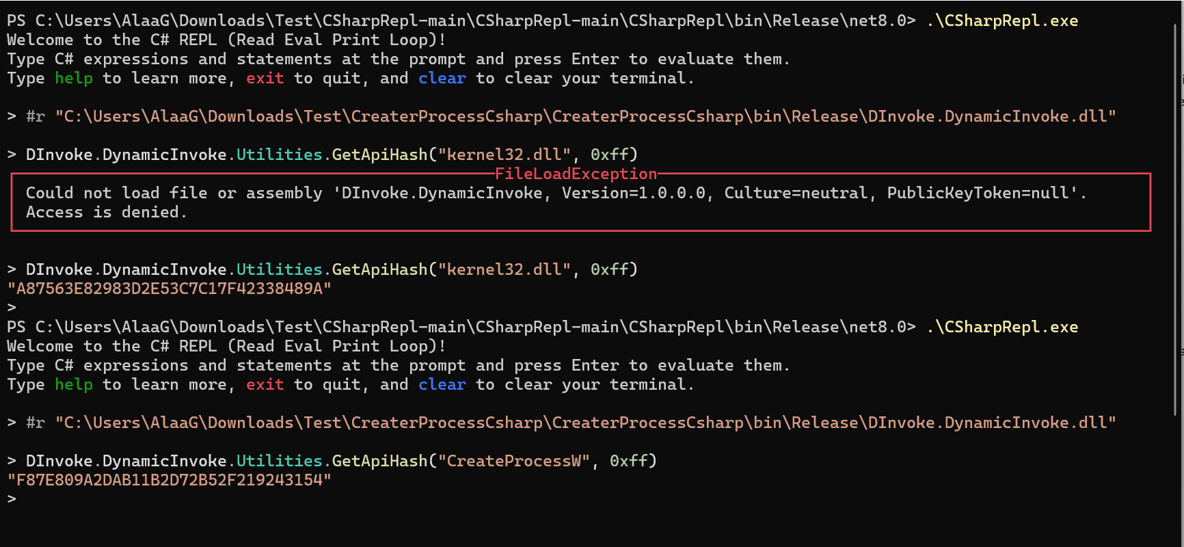Click green "help" in the second welcome message

coord(73,384)
